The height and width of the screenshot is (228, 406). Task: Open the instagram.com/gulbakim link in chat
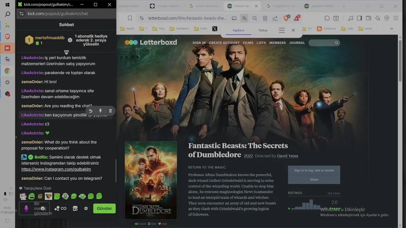56,169
